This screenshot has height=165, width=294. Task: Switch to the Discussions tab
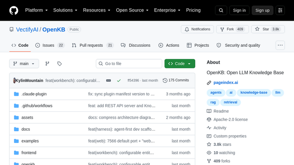click(136, 45)
